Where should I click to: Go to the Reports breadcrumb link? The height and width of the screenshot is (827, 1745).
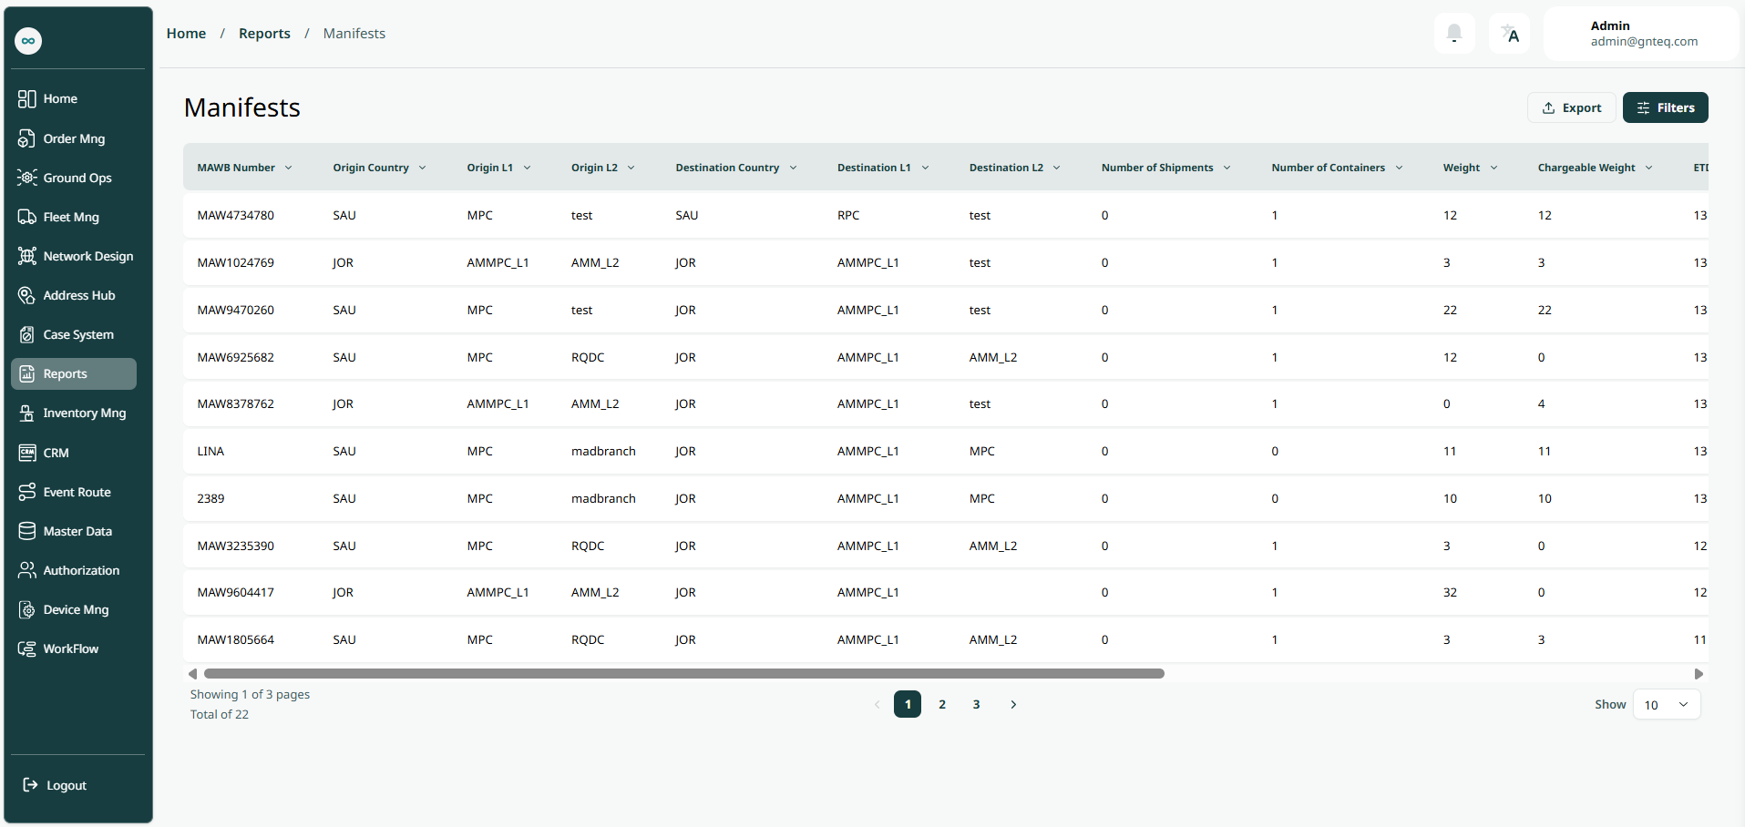pyautogui.click(x=264, y=34)
